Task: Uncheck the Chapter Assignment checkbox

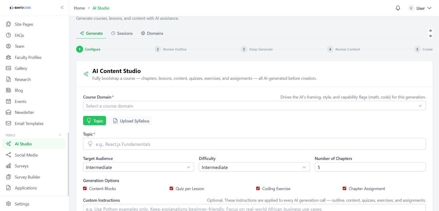Action: click(344, 188)
